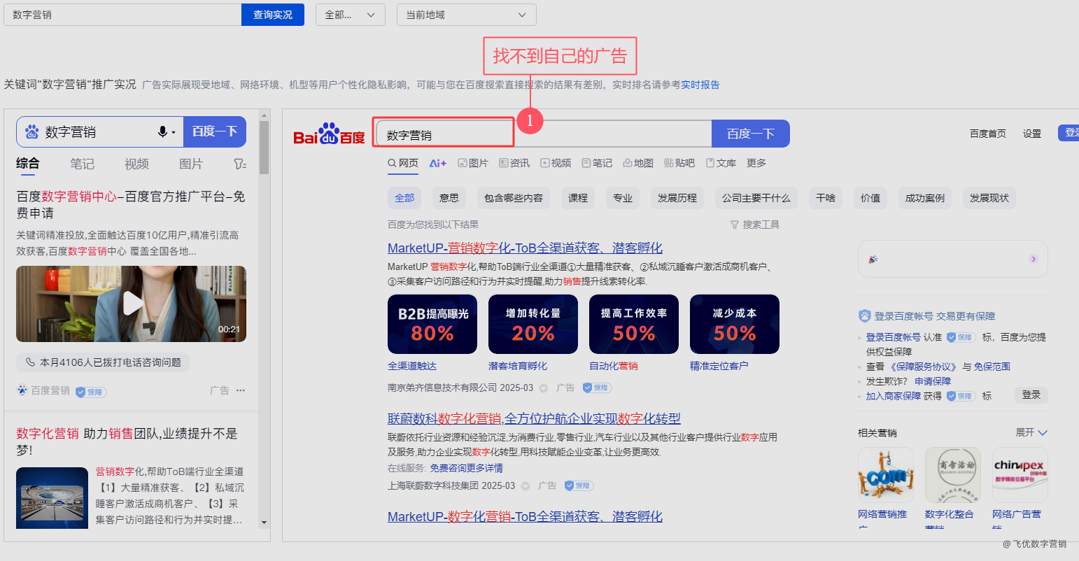Open the 当前地域 region dropdown
1079x561 pixels.
[x=467, y=15]
